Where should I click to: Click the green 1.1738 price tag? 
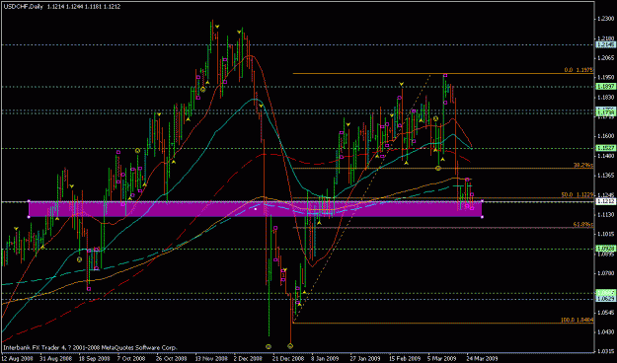point(606,111)
